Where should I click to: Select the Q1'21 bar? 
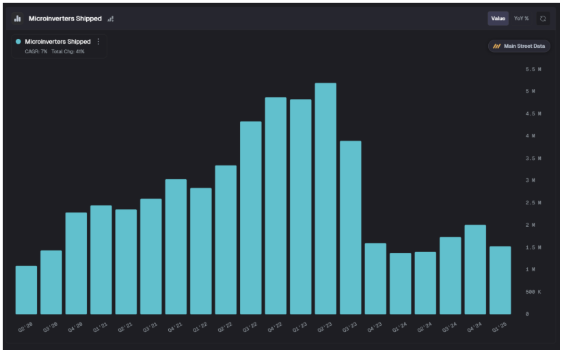click(101, 260)
